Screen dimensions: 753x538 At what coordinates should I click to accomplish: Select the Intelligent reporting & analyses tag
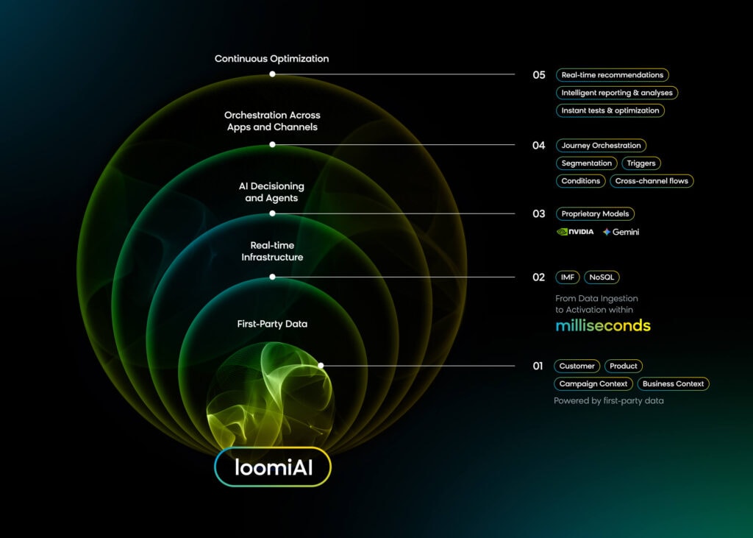(616, 93)
